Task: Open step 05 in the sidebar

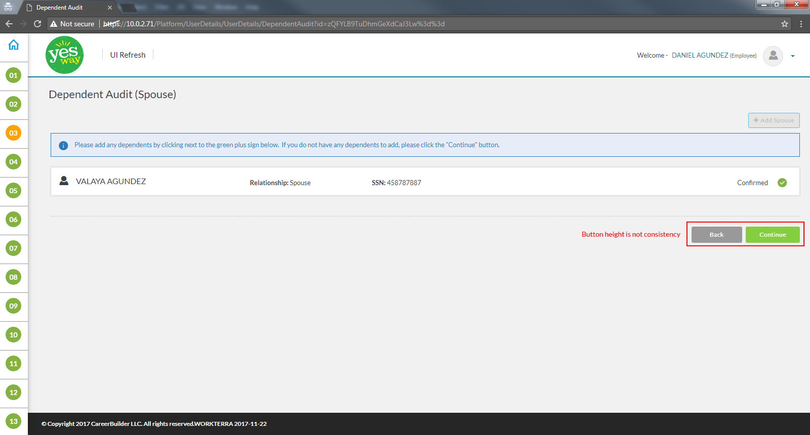Action: click(14, 191)
